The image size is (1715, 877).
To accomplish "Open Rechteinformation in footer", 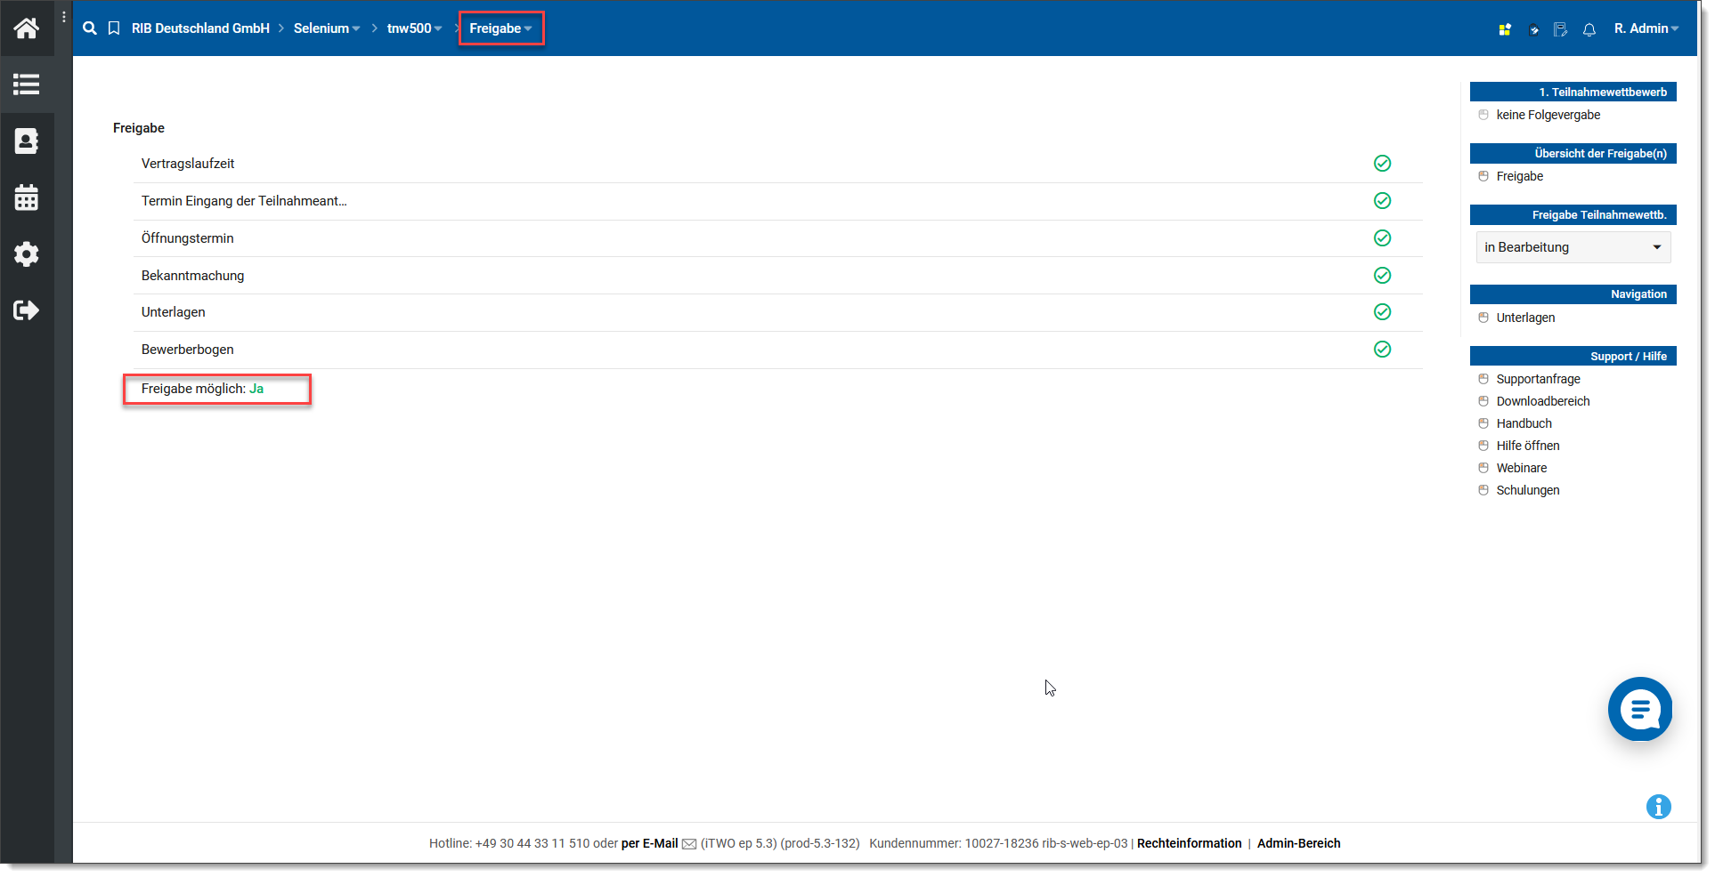I will pos(1190,843).
